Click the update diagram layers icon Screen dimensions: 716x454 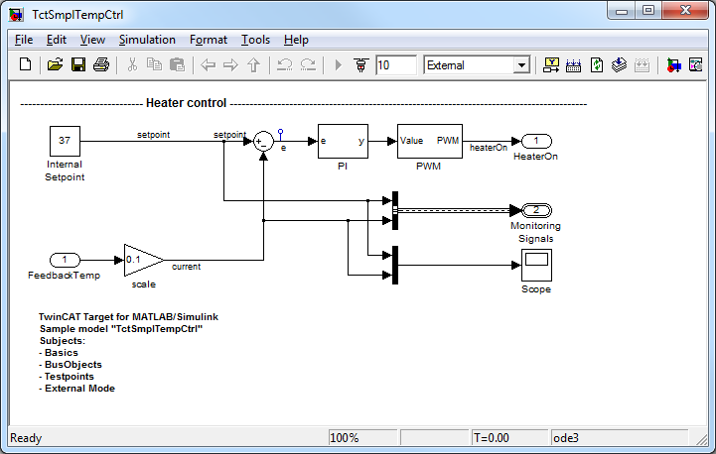(620, 64)
